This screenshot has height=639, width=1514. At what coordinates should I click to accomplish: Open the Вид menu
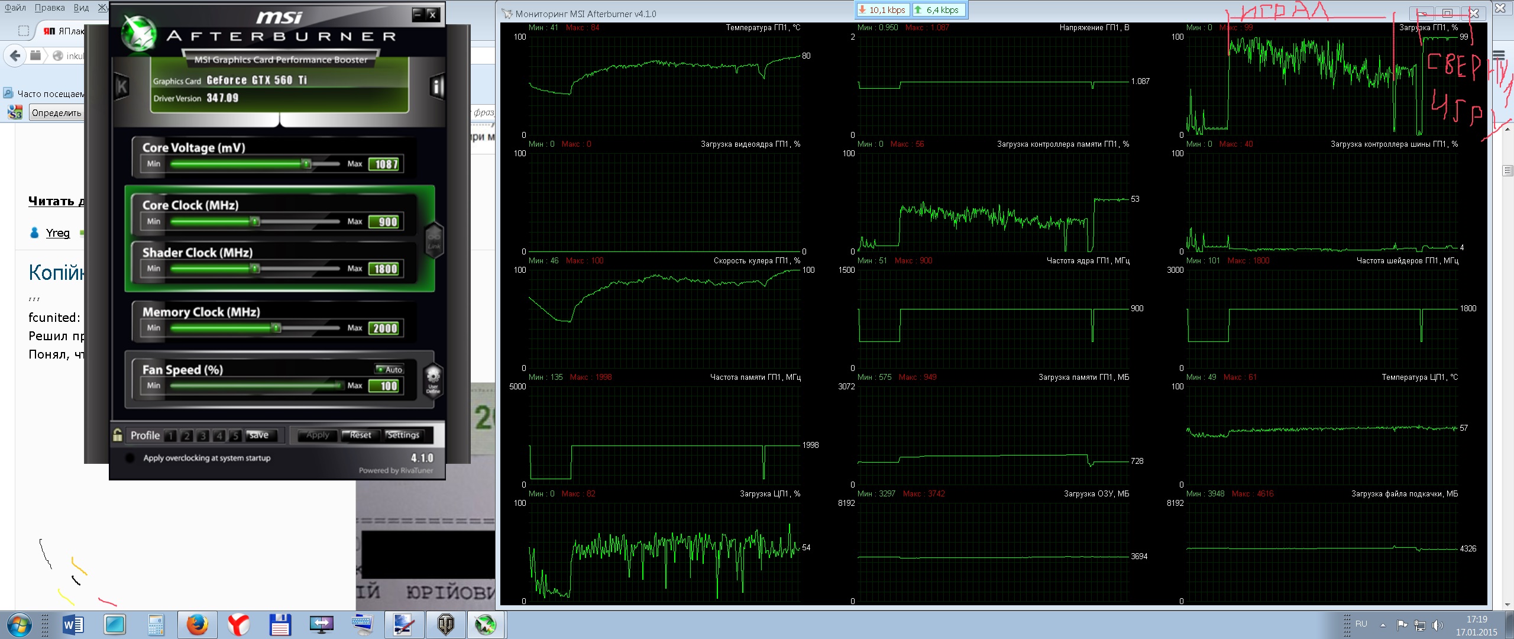[81, 8]
